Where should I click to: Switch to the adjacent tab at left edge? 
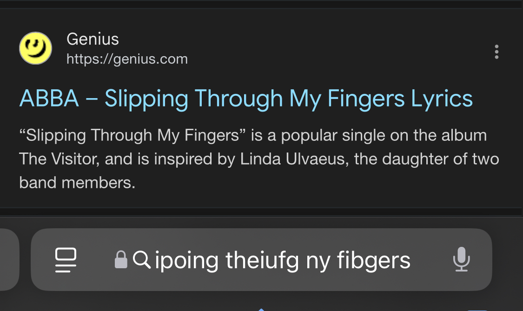coord(8,260)
